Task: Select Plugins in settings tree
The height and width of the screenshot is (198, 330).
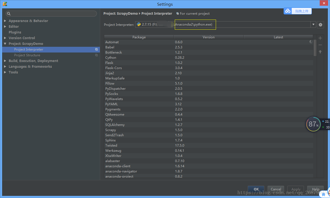Action: pos(15,32)
